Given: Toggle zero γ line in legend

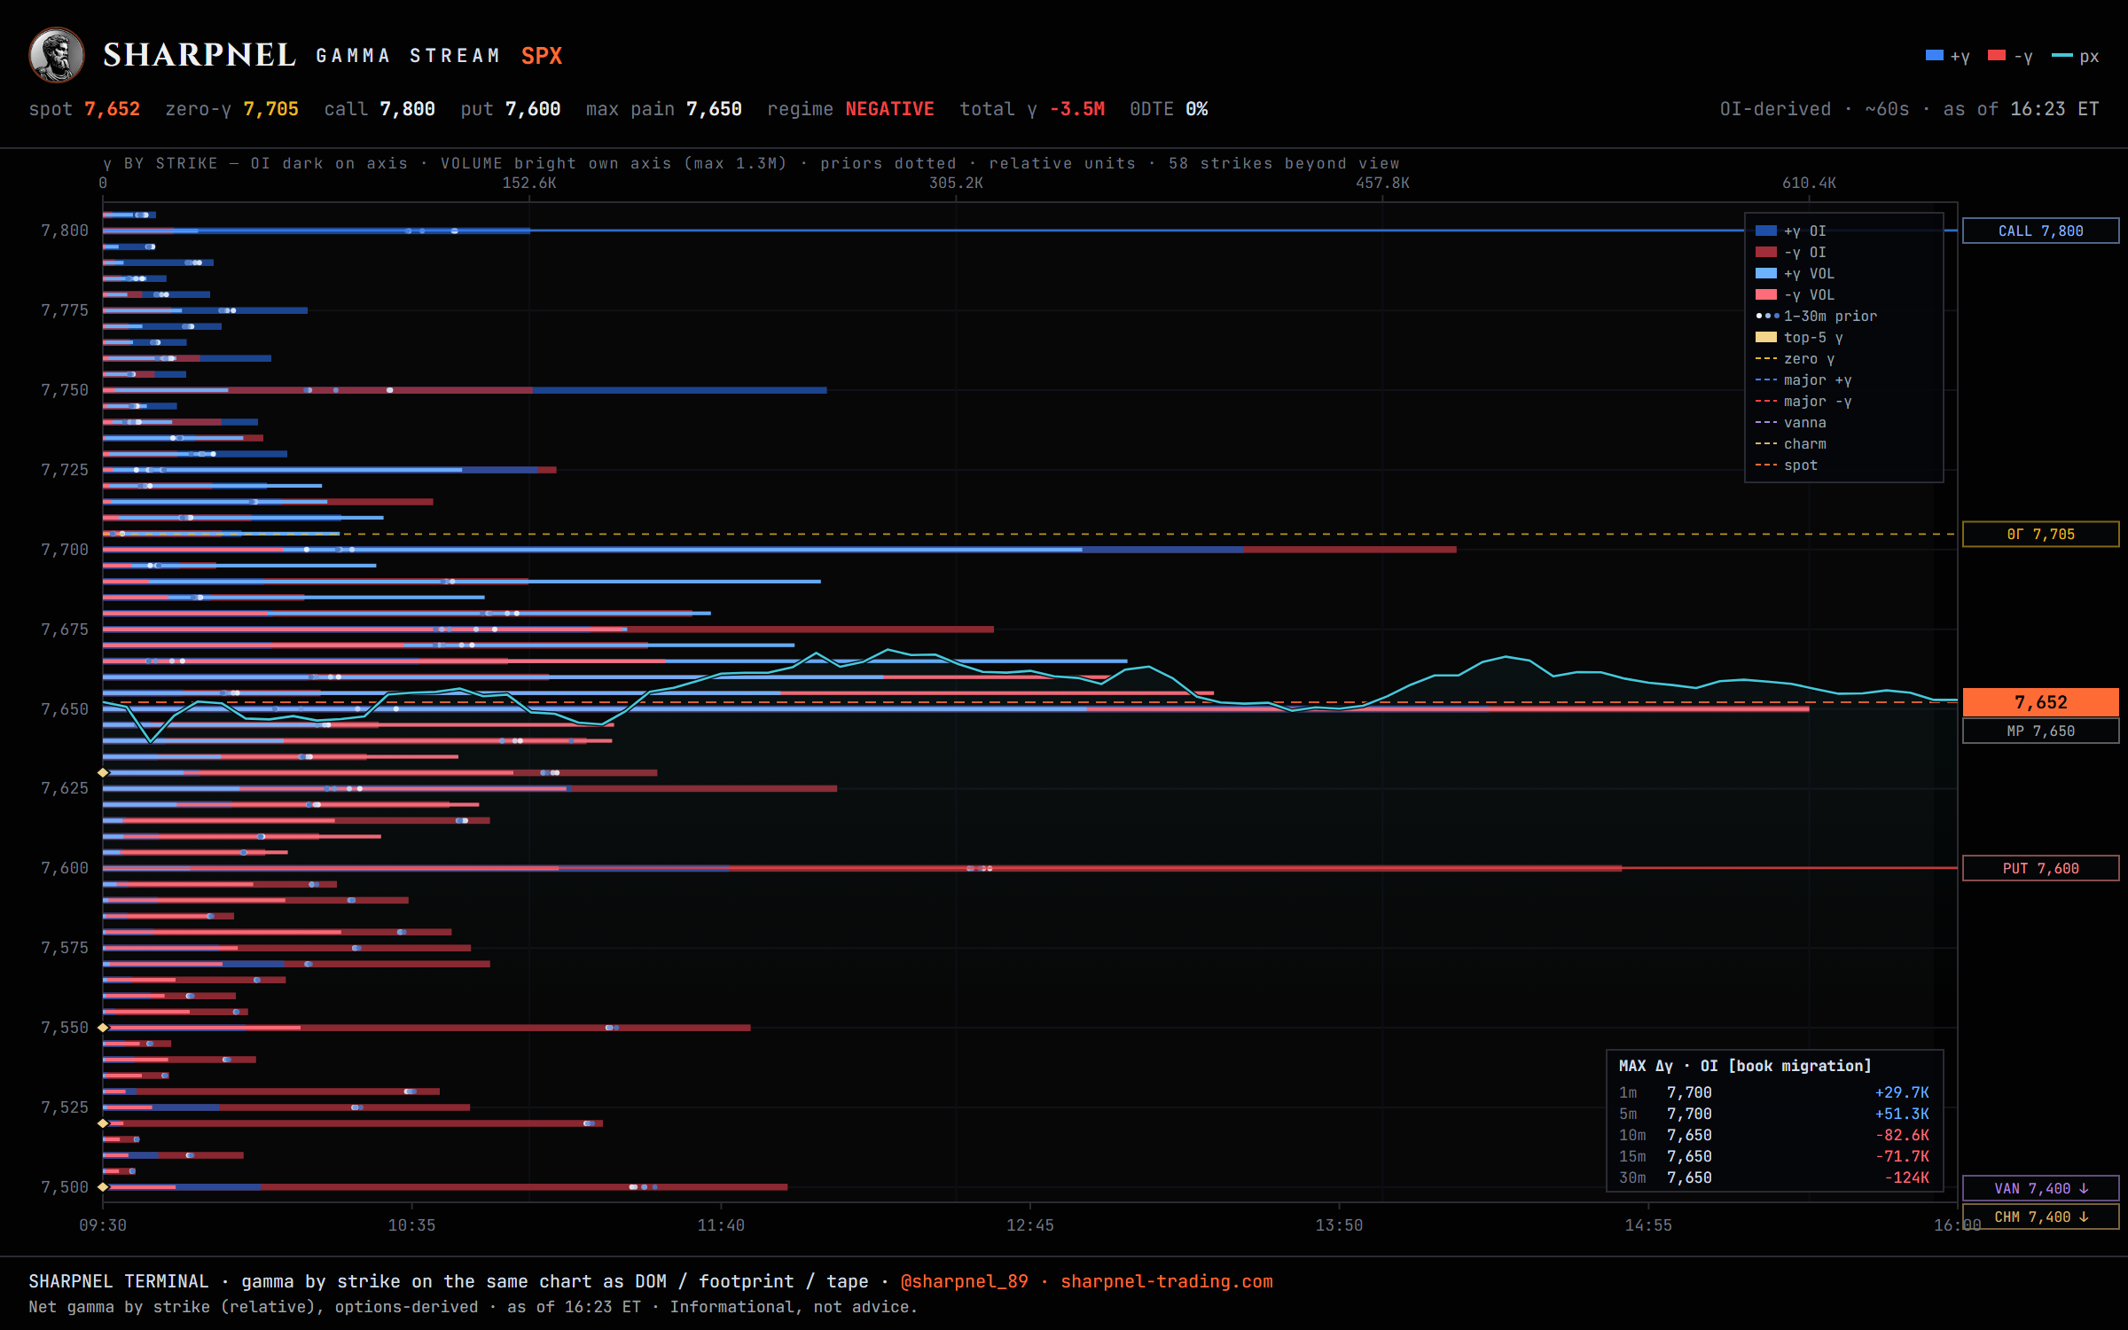Looking at the screenshot, I should (1795, 358).
